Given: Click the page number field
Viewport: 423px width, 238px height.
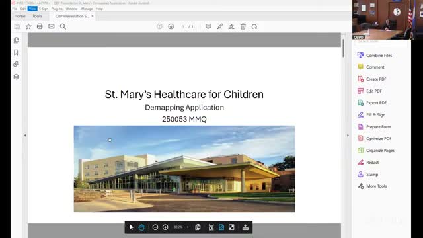Looking at the screenshot, I should (x=183, y=26).
